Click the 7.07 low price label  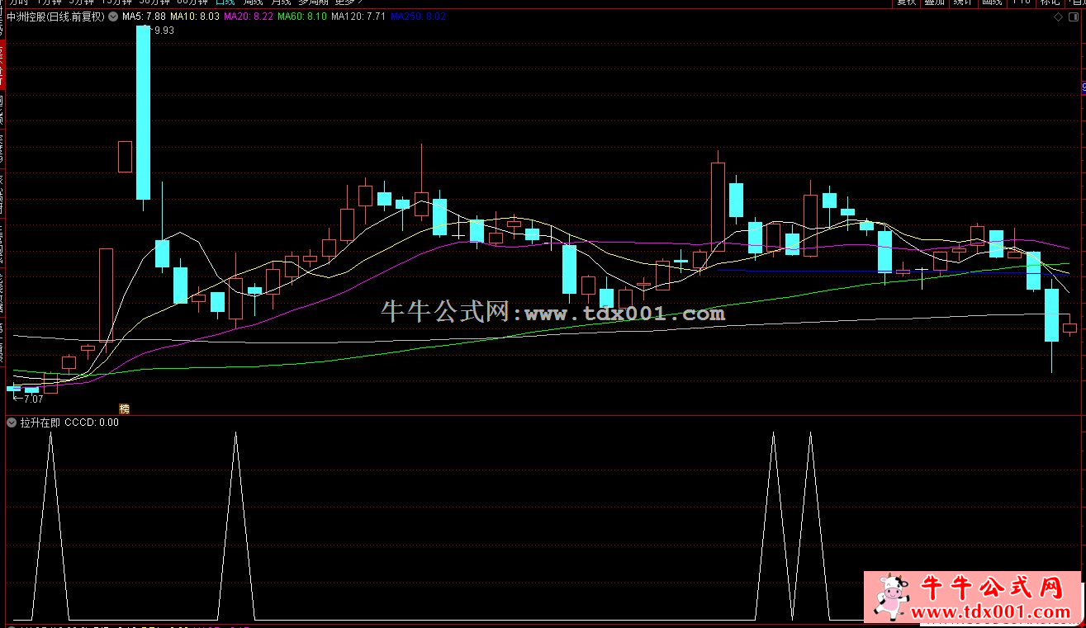pos(32,399)
